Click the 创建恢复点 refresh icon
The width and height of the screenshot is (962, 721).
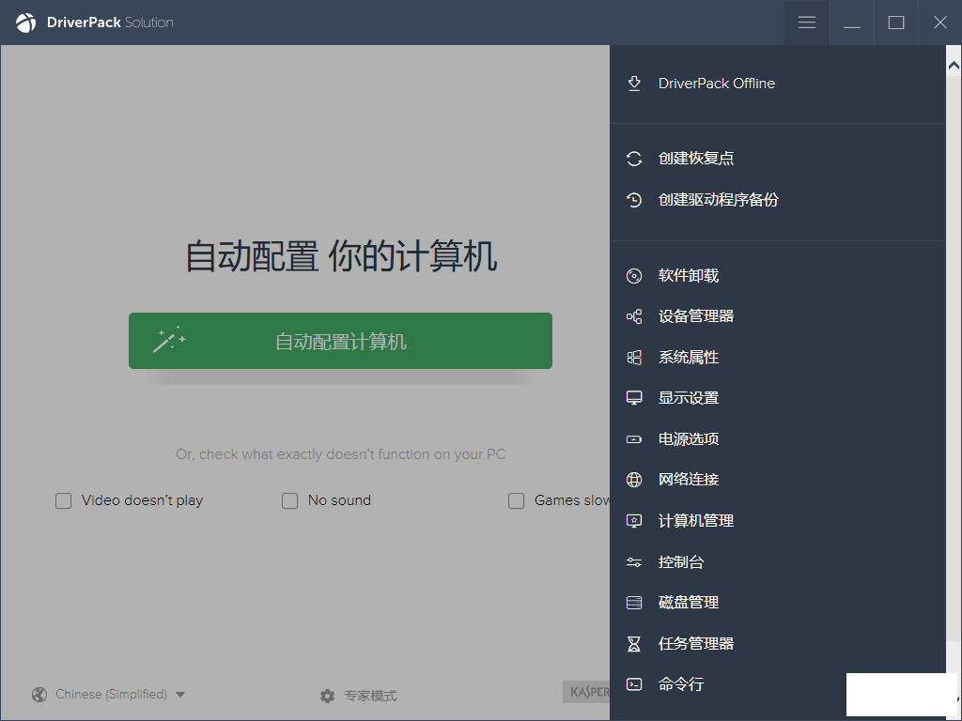pos(634,159)
